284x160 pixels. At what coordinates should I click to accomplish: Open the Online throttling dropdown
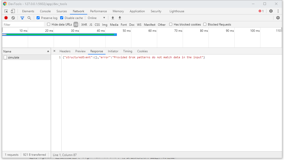point(96,18)
